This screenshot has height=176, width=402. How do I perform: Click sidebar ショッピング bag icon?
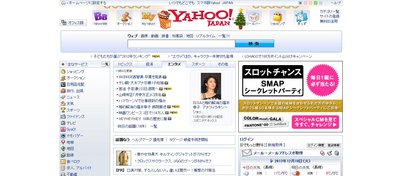pyautogui.click(x=63, y=72)
